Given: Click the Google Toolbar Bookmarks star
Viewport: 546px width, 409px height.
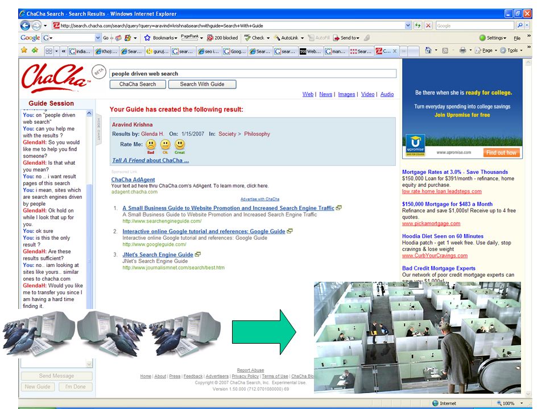Looking at the screenshot, I should click(x=147, y=37).
